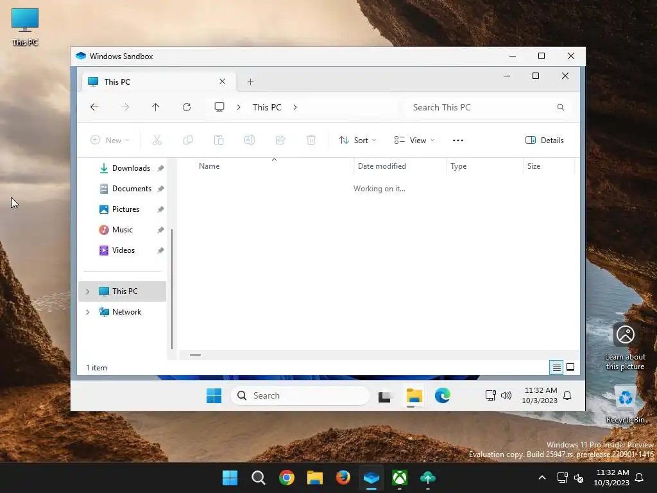Click the monitor icon in the address bar
The width and height of the screenshot is (657, 493).
219,107
